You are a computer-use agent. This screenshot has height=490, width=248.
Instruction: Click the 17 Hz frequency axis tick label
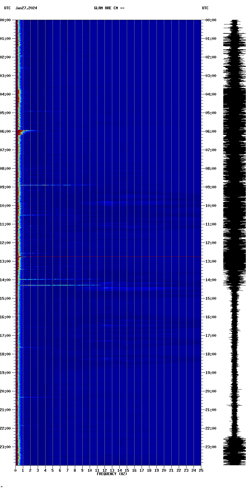142,471
